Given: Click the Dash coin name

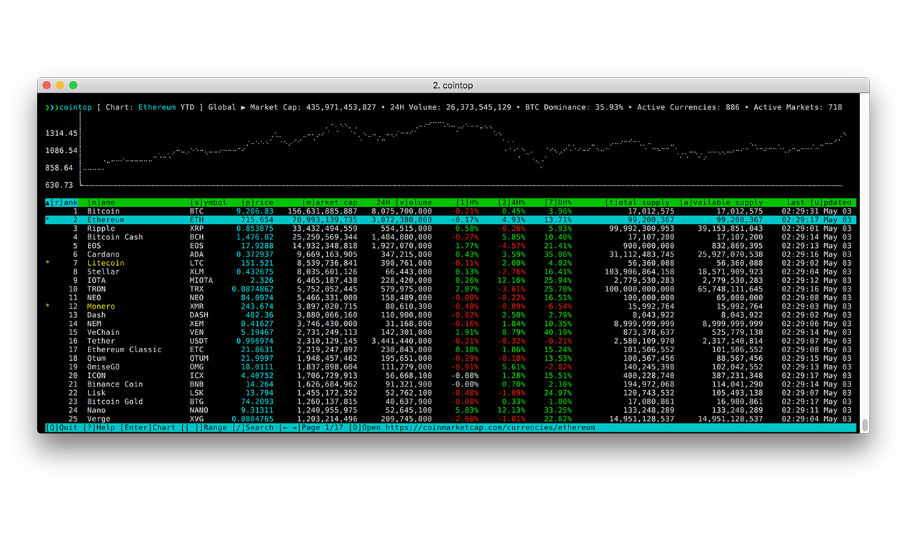Looking at the screenshot, I should 96,315.
